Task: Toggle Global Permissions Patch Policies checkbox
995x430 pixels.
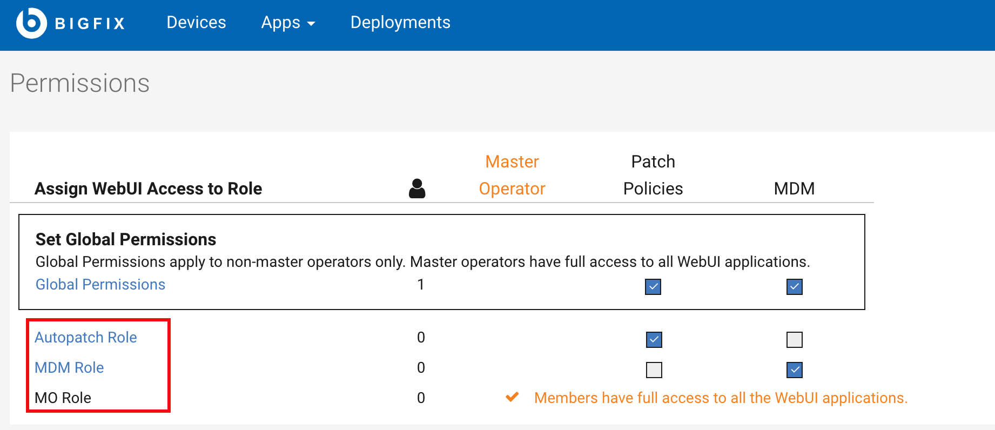Action: (x=653, y=286)
